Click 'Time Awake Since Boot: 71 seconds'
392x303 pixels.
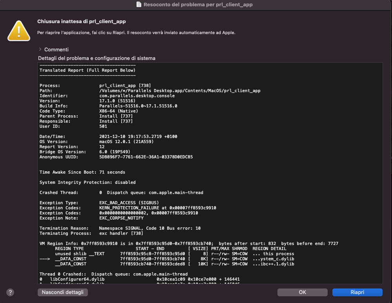tap(82, 172)
